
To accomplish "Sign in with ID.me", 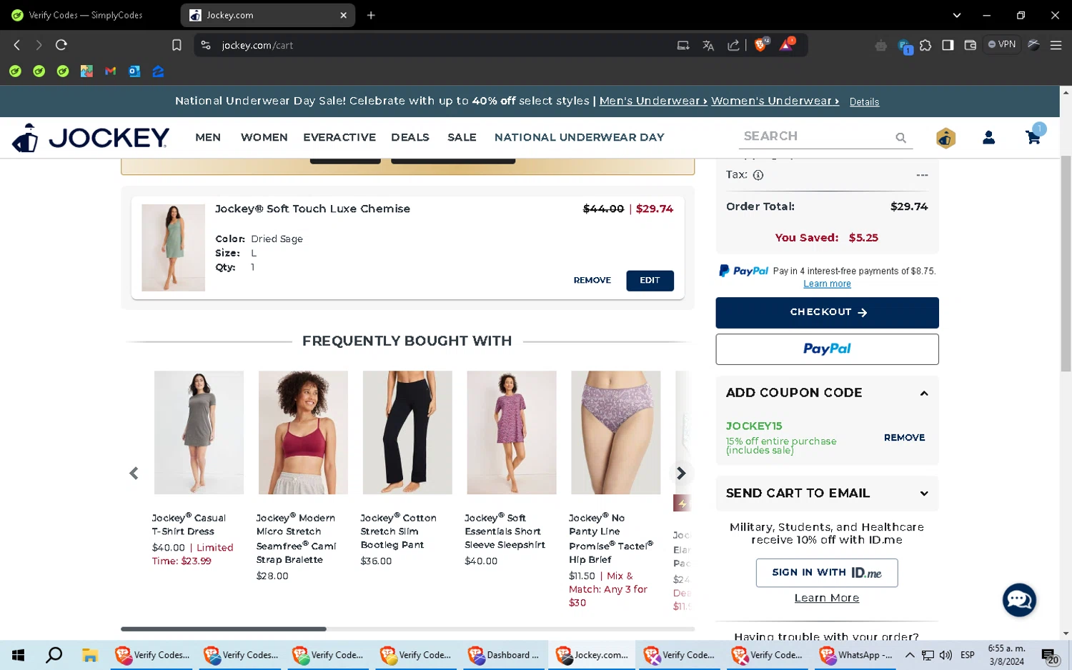I will coord(827,573).
